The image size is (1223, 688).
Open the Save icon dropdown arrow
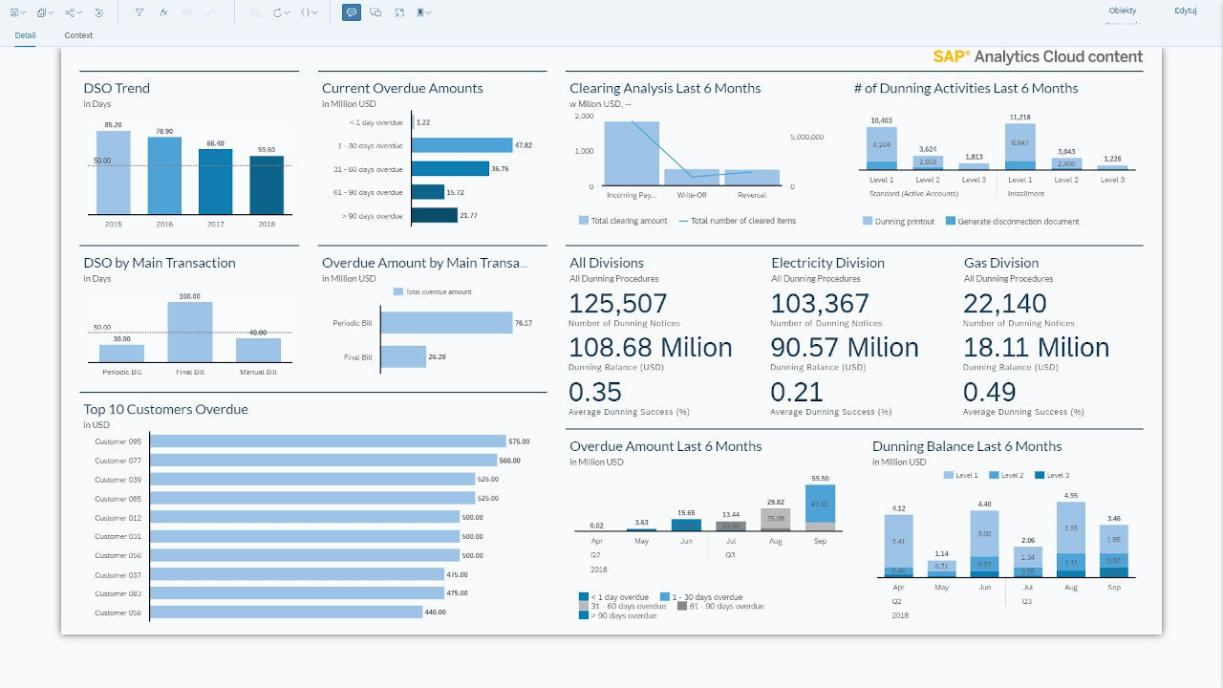click(x=24, y=12)
